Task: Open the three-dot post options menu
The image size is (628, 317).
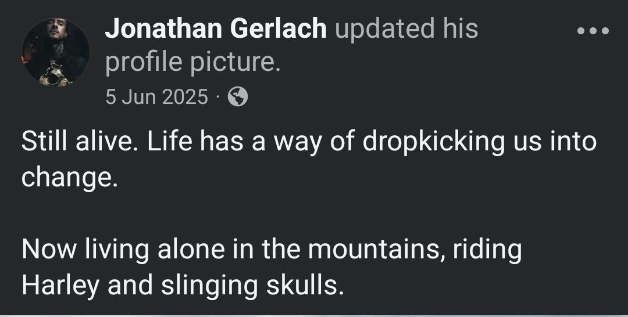Action: pyautogui.click(x=593, y=30)
